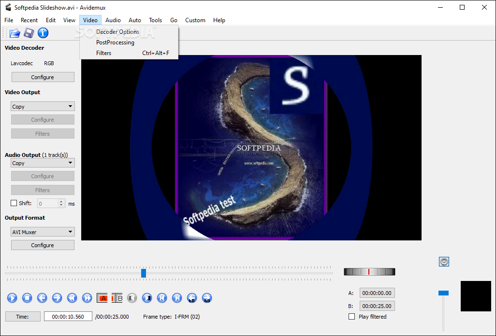Click the Save Video floppy icon

[x=29, y=33]
